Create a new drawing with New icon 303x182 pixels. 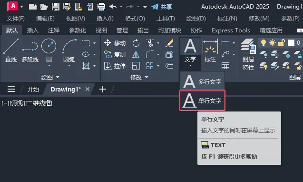[33, 7]
